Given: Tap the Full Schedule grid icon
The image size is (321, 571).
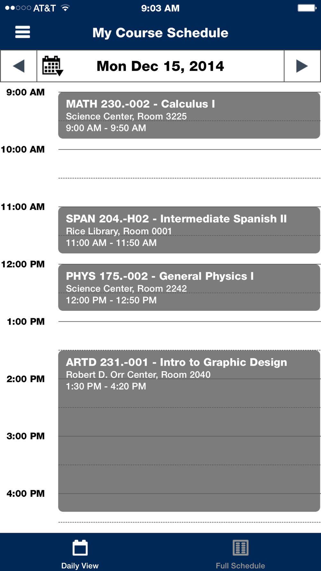Looking at the screenshot, I should coord(240,548).
